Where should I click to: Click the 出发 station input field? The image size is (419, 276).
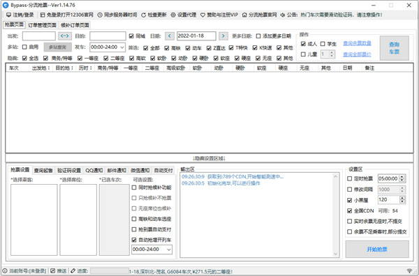39,36
